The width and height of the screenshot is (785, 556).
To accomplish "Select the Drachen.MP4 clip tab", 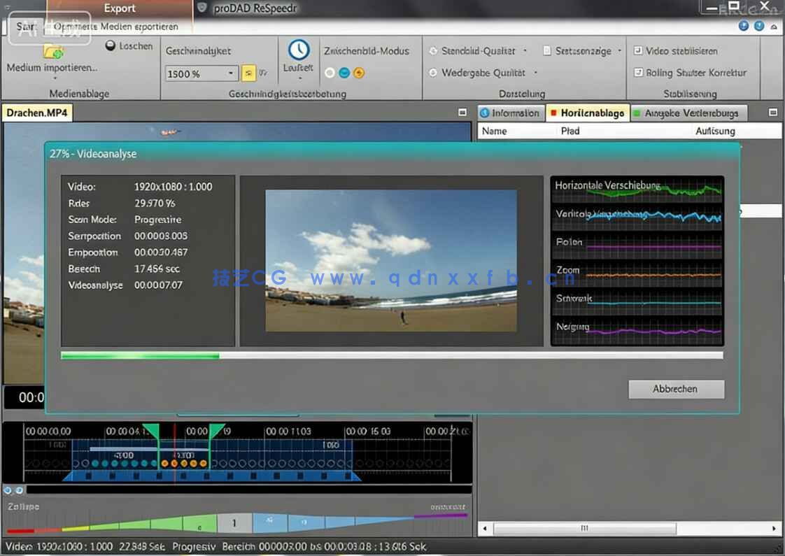I will point(37,112).
